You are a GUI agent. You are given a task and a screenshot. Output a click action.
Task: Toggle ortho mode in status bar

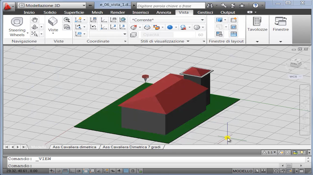(72, 171)
